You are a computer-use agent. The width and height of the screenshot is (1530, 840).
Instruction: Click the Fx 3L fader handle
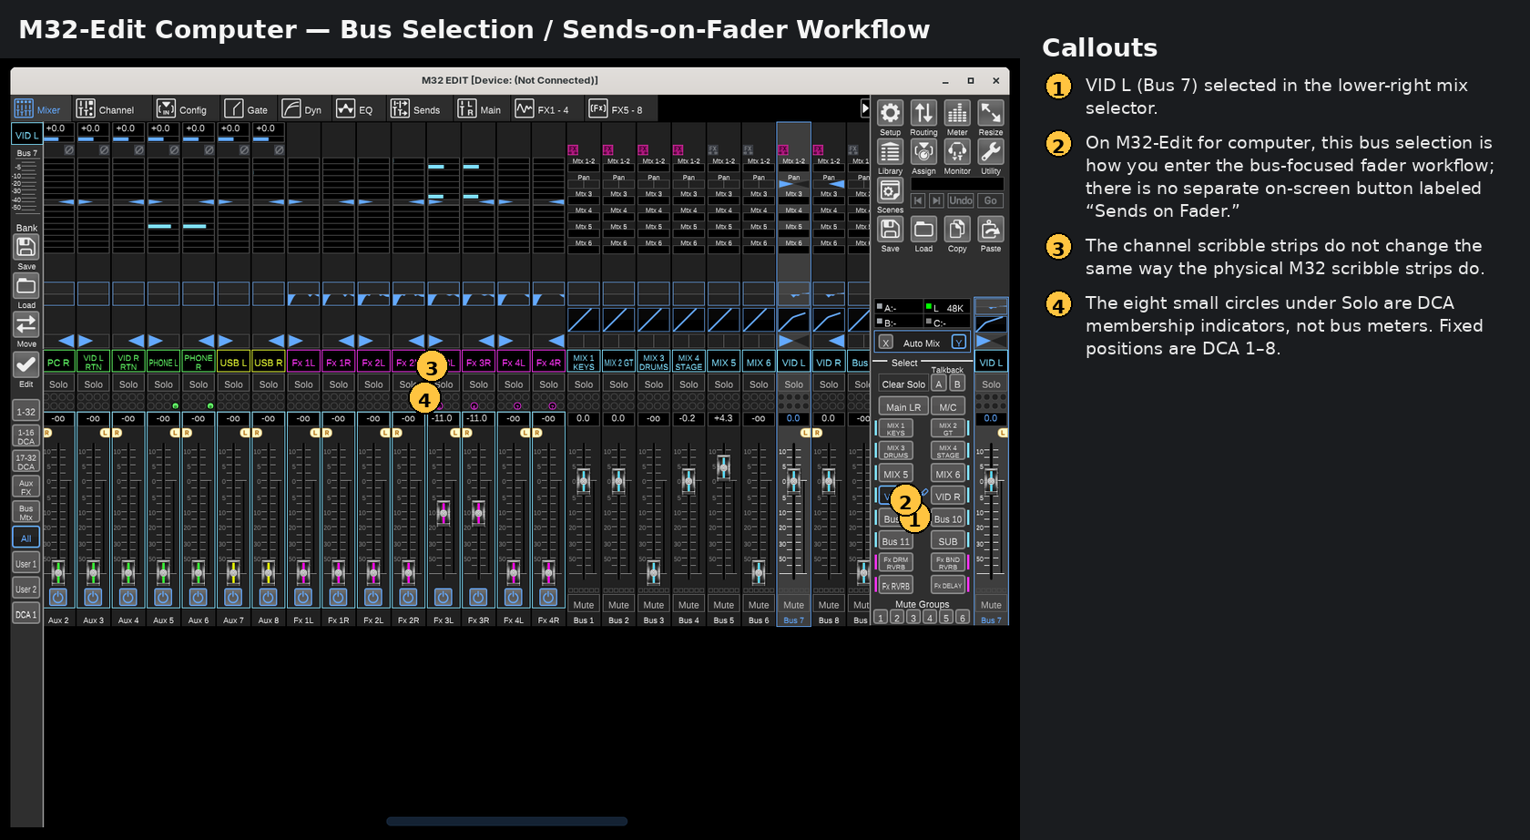(444, 512)
